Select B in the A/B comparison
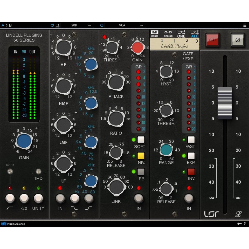The image size is (249, 249). (x=10, y=25)
